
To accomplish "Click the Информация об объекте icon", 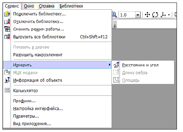I will tap(7, 80).
